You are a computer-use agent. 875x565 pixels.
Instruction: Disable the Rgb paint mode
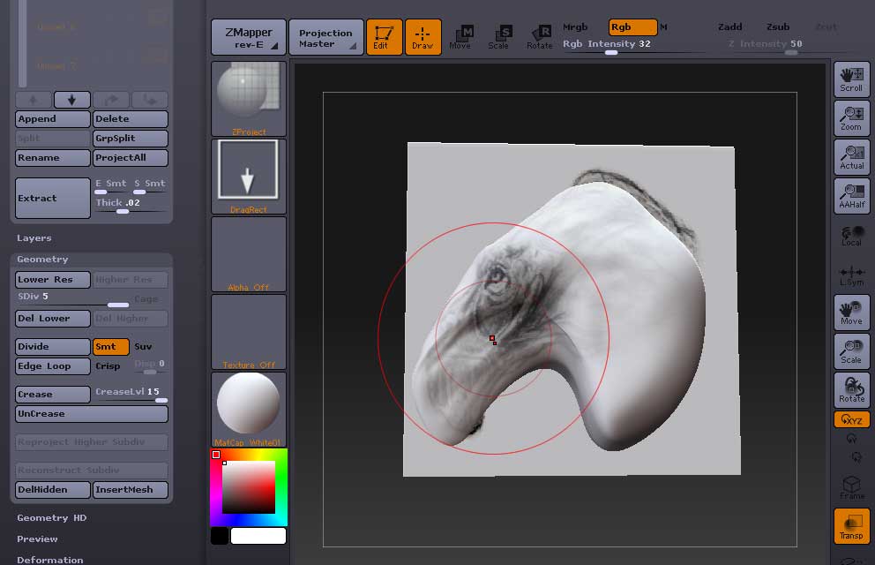click(632, 27)
